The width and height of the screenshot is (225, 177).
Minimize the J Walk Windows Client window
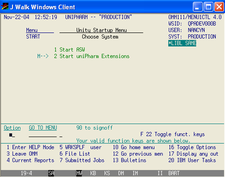(x=198, y=7)
